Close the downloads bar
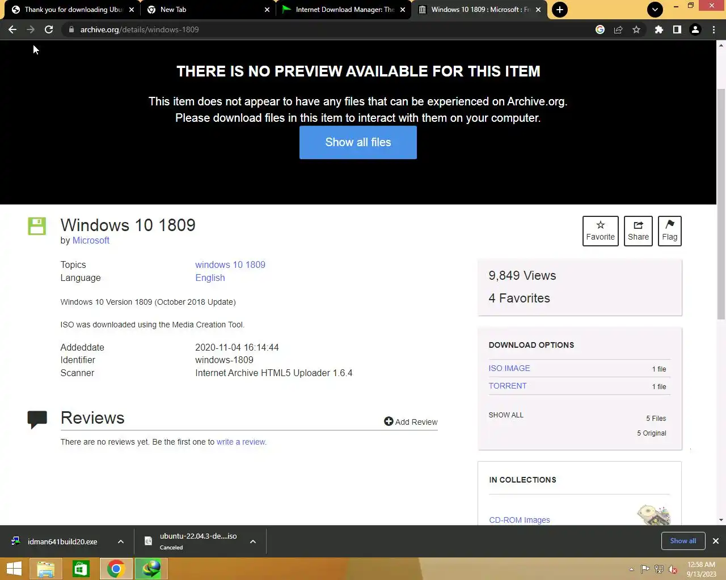726x580 pixels. point(716,541)
